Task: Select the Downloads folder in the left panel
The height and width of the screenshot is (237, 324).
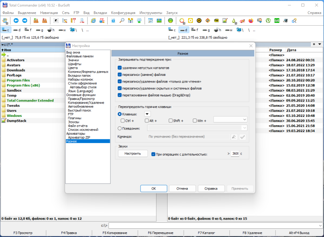Action: [16, 70]
